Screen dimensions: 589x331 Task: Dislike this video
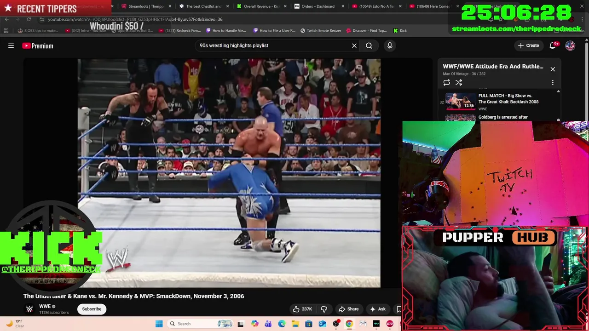pyautogui.click(x=324, y=309)
